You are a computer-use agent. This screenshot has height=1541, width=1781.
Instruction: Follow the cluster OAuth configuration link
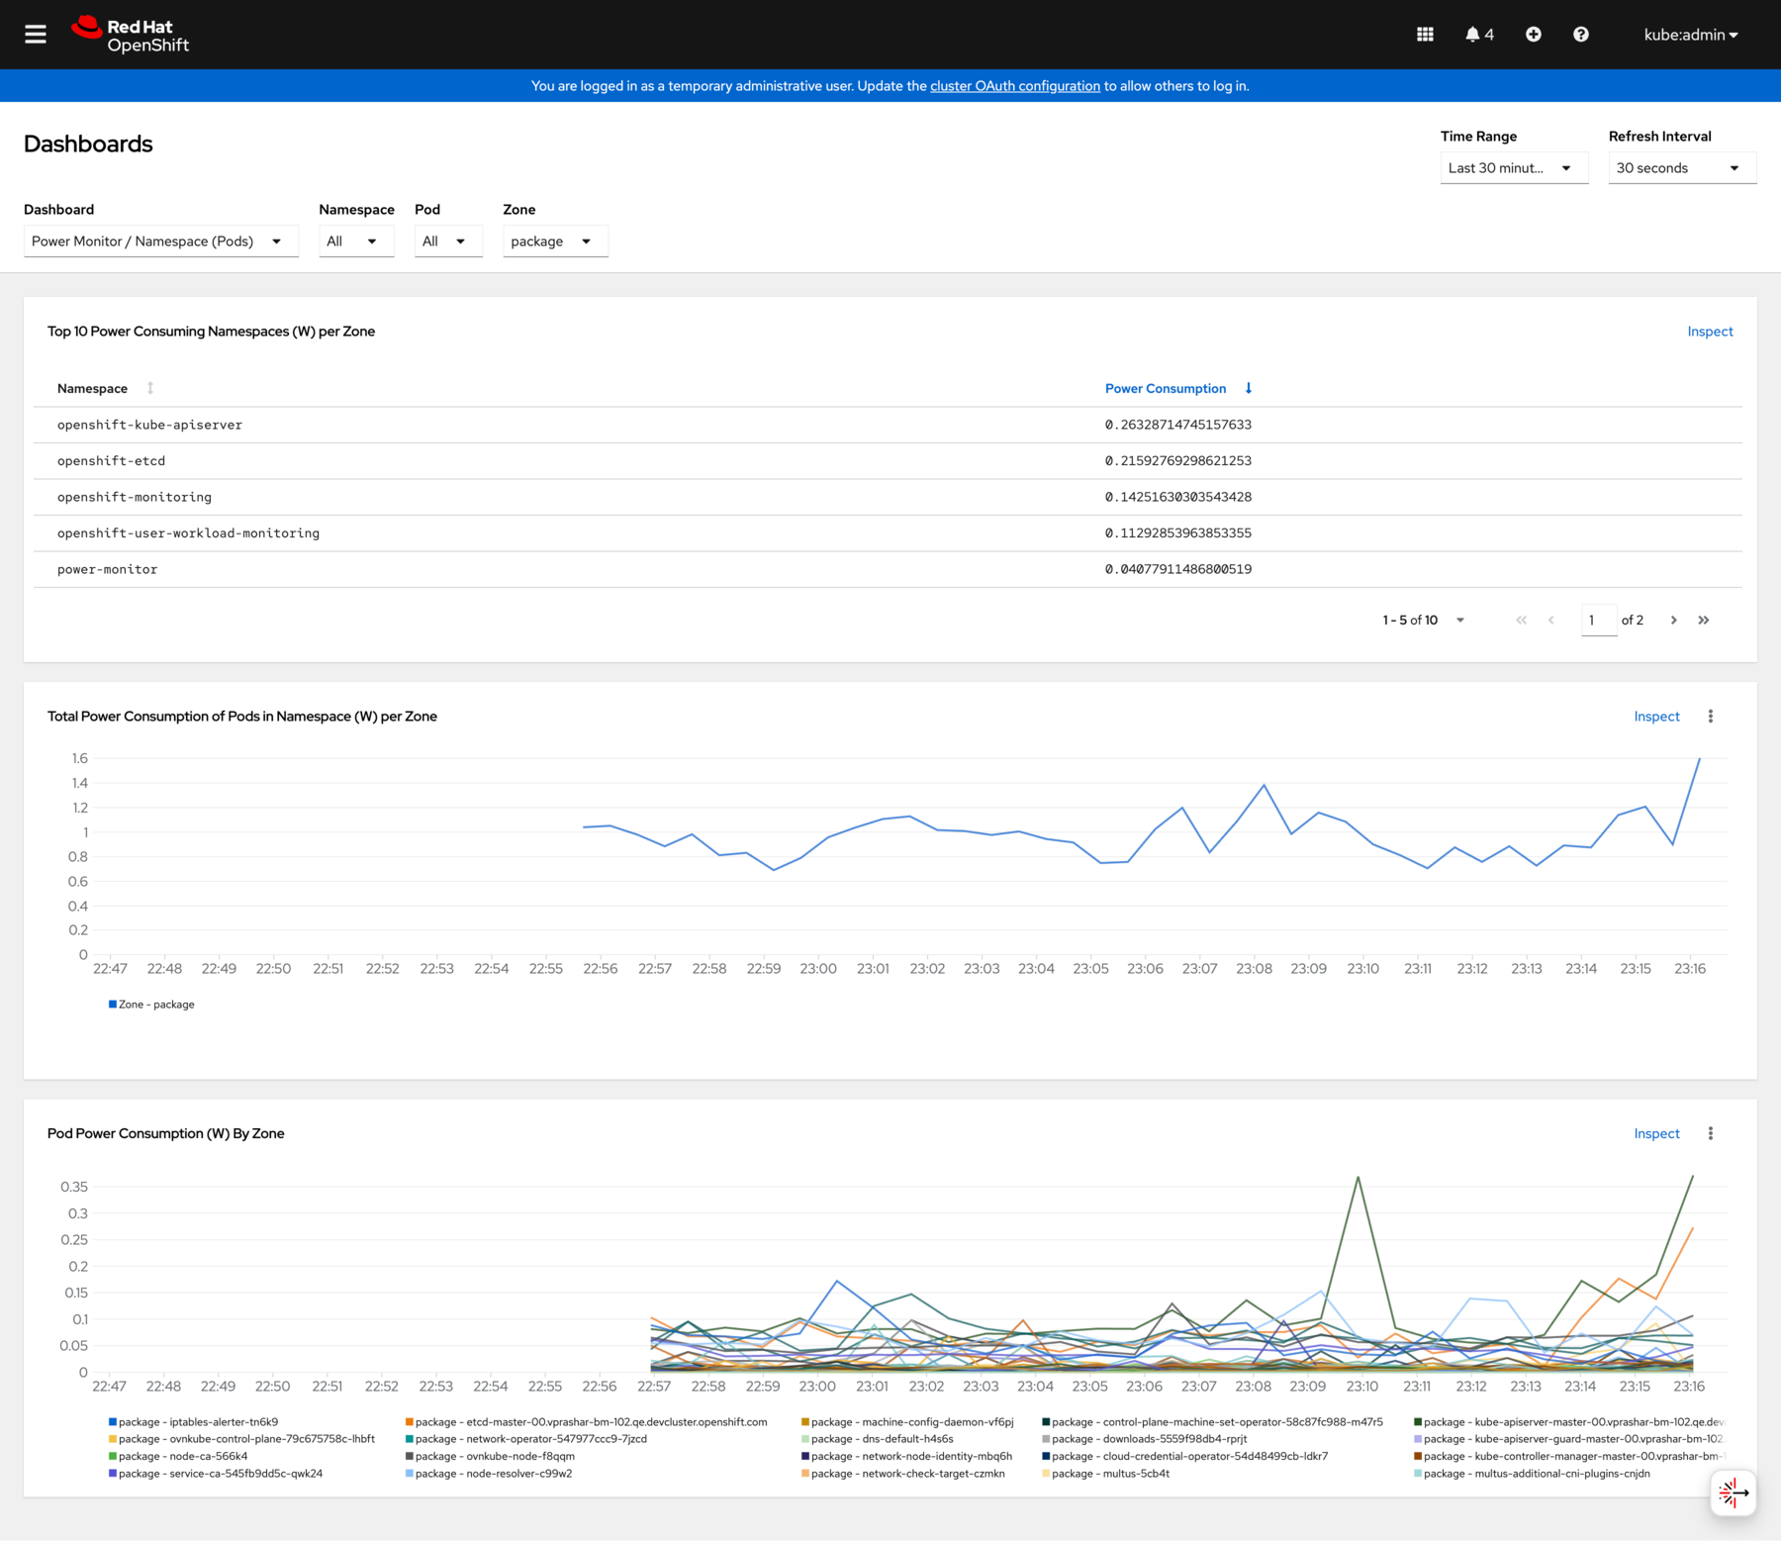[x=1014, y=86]
